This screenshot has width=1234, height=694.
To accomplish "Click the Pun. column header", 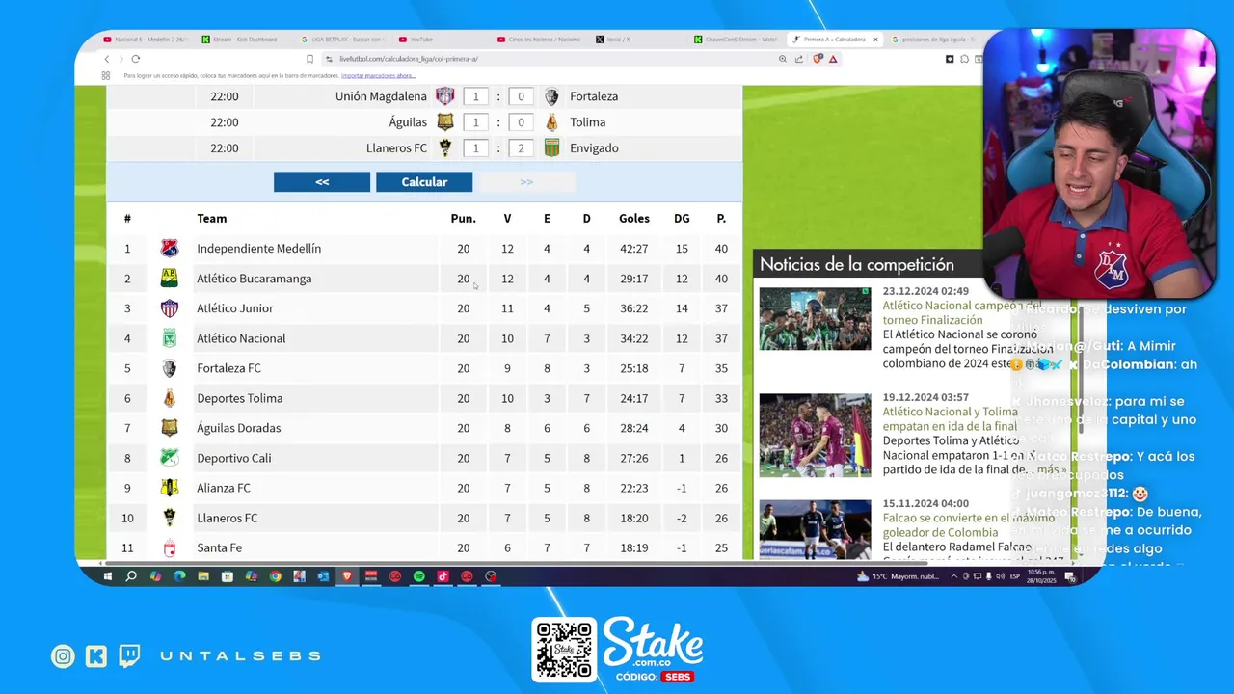I will pos(463,219).
